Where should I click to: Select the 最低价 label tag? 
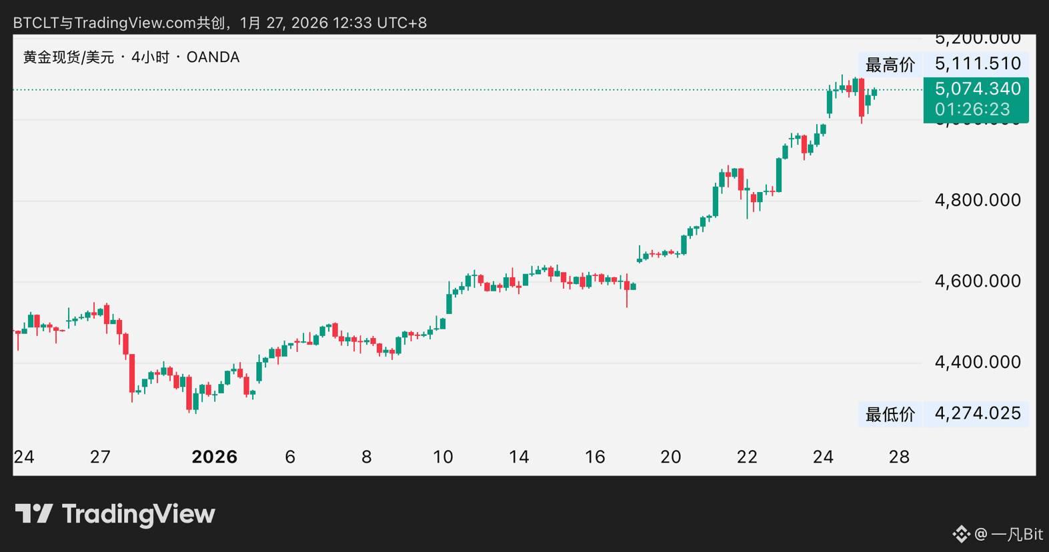[890, 414]
